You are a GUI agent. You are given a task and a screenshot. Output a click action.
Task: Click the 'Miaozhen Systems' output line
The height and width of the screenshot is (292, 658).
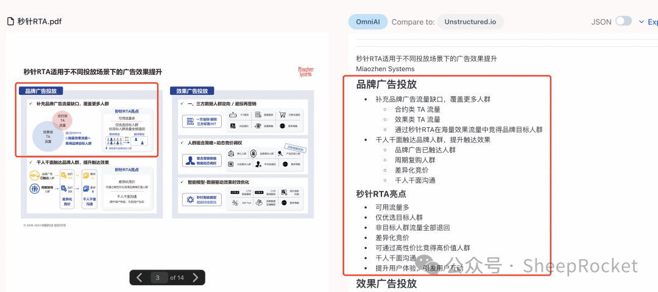[385, 69]
